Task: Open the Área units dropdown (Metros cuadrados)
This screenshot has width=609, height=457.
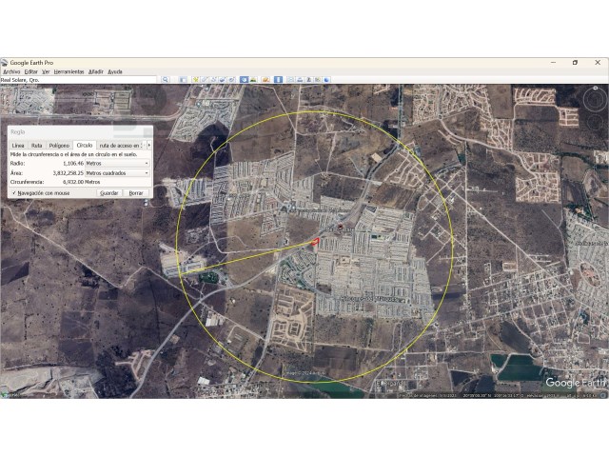Action: click(x=117, y=173)
